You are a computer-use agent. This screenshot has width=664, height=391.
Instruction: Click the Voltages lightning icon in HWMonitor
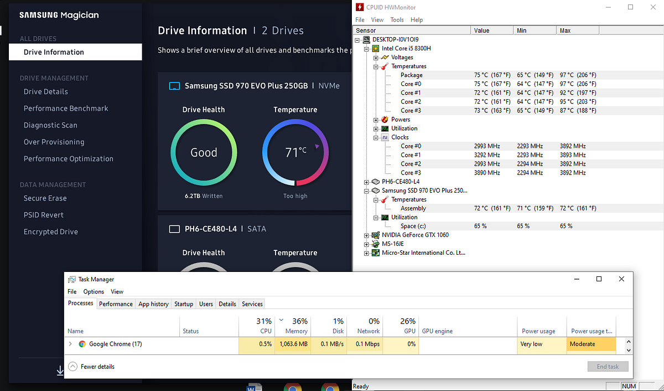pyautogui.click(x=385, y=58)
